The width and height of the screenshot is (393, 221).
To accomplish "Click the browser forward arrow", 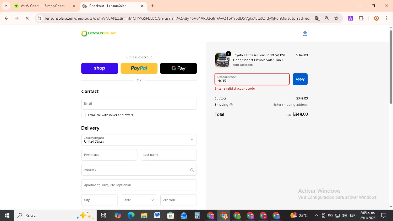I will click(x=17, y=18).
